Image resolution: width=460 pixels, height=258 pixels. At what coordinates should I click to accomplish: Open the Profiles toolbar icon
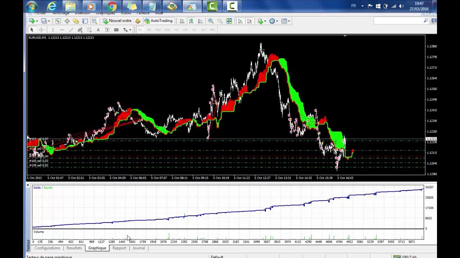coord(44,21)
